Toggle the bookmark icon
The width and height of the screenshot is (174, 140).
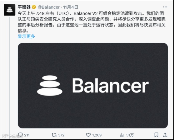pyautogui.click(x=157, y=135)
